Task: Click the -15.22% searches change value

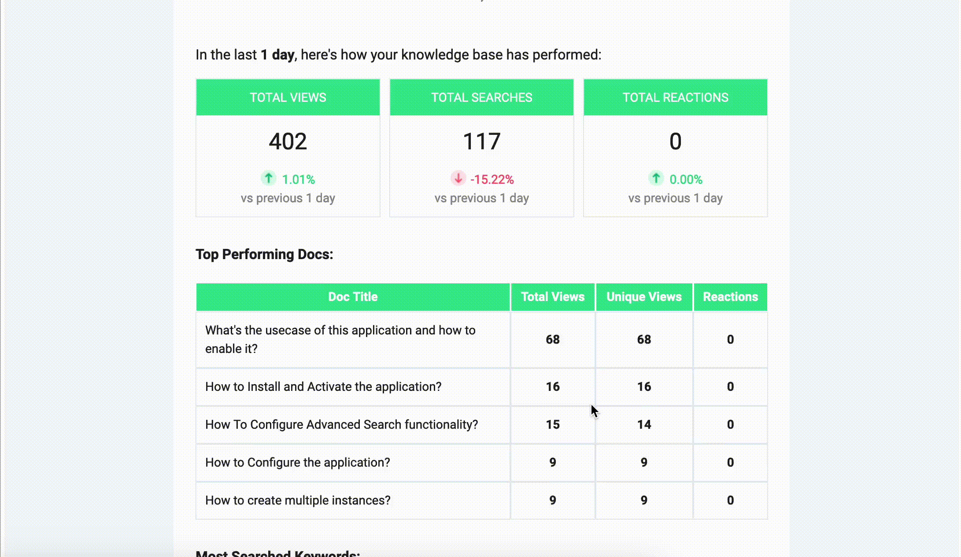Action: click(x=492, y=180)
